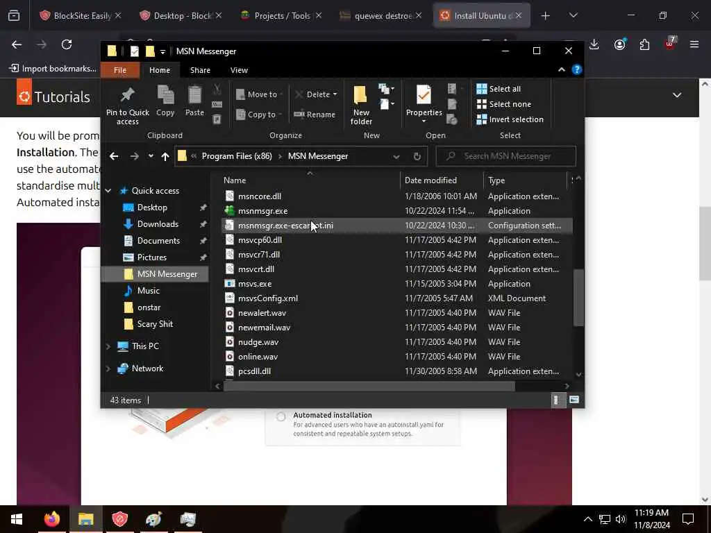Click Pin to Quick access icon
The width and height of the screenshot is (711, 533).
click(x=128, y=105)
